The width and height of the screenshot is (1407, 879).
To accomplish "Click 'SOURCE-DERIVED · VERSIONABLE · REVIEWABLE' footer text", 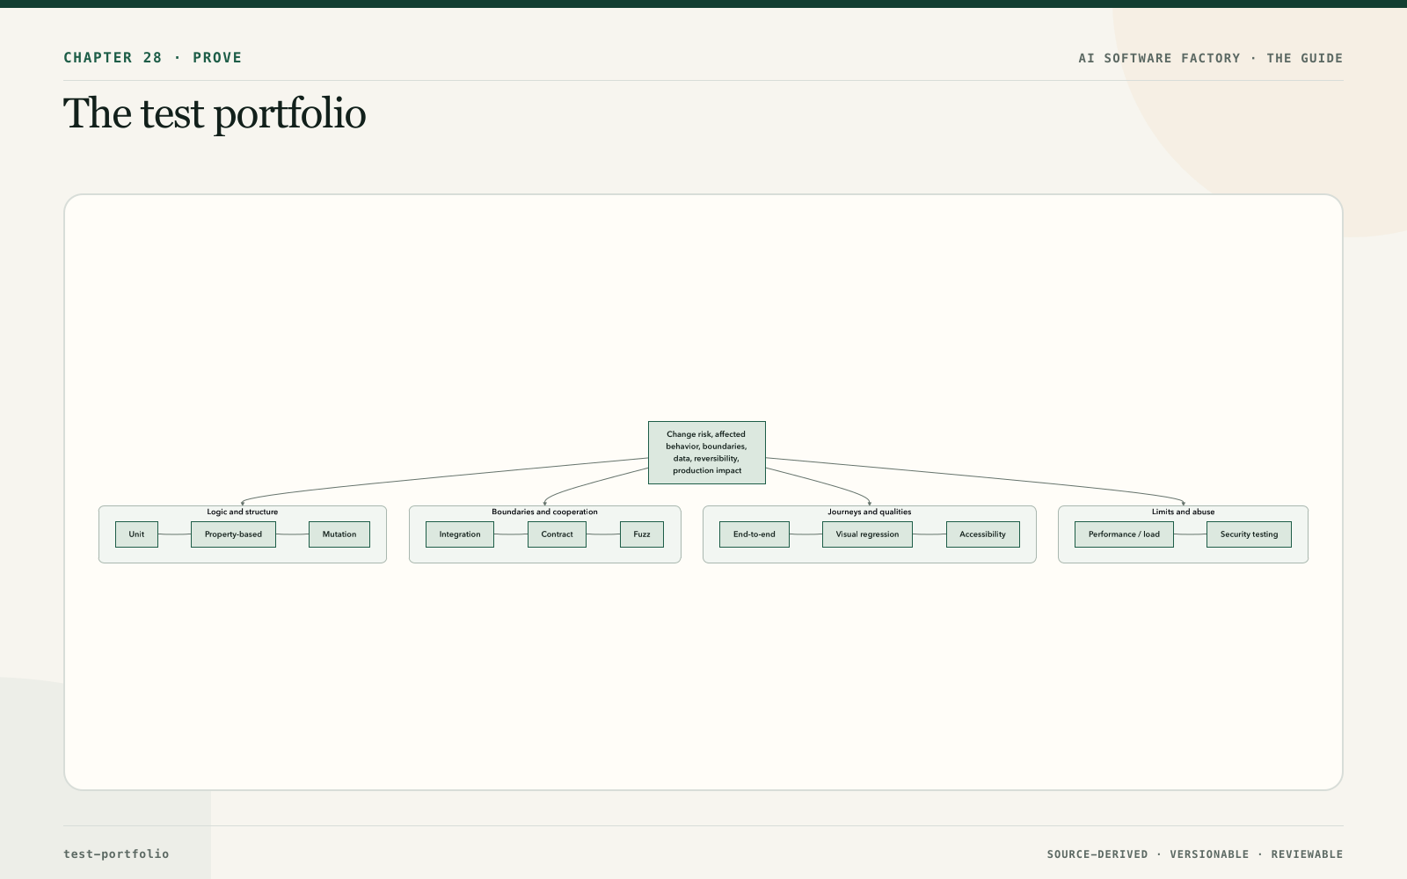I will 1195,854.
